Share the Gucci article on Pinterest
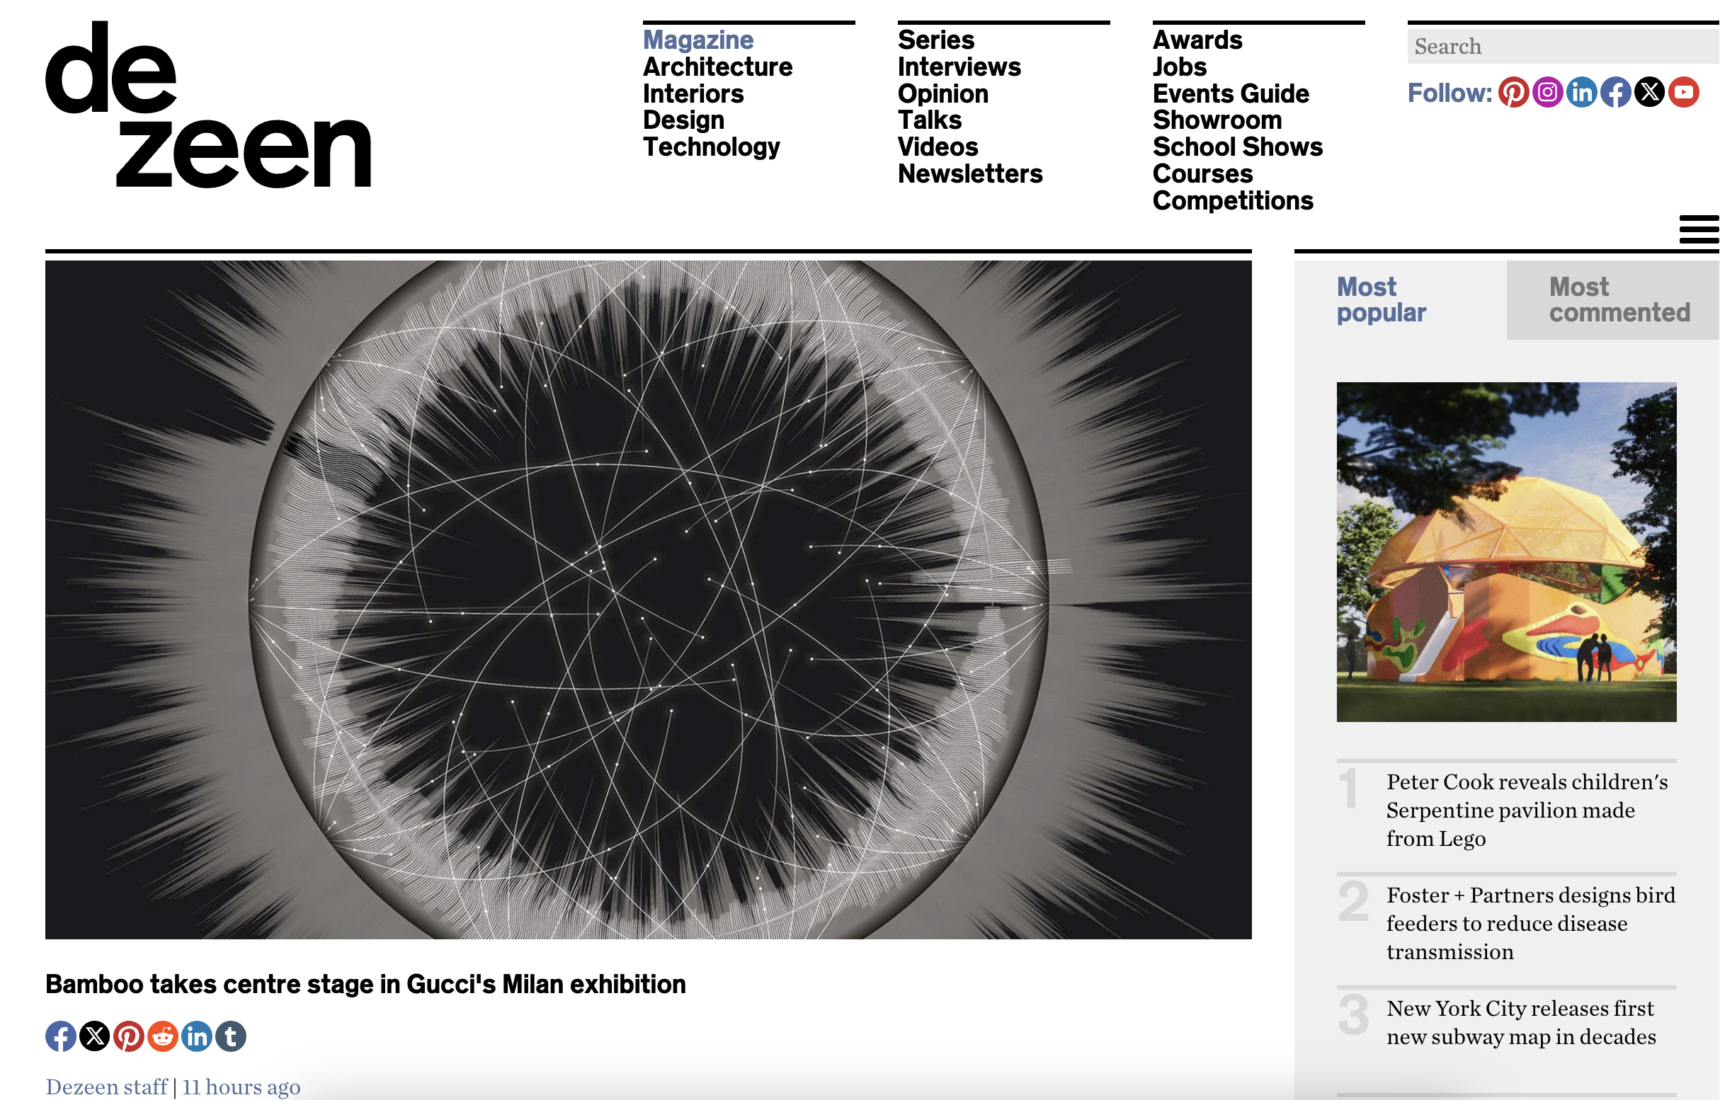This screenshot has width=1720, height=1100. [x=129, y=1036]
